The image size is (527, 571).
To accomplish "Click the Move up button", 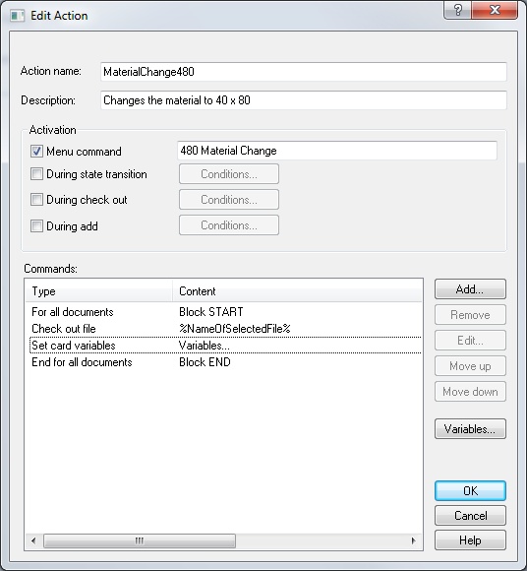I will [470, 366].
